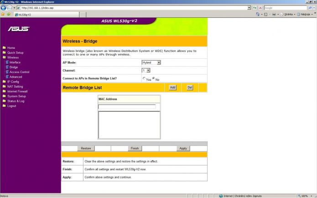Open the Internet Firewall menu item
The width and height of the screenshot is (317, 198).
(x=17, y=91)
